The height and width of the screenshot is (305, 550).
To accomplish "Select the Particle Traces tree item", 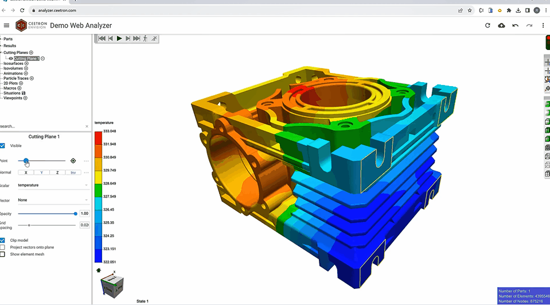I will [x=16, y=78].
